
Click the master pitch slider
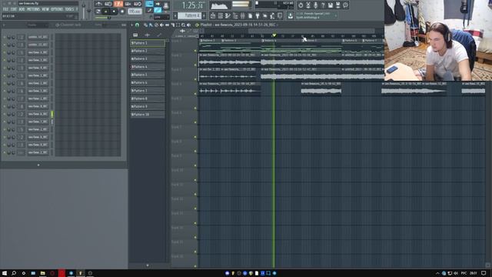(89, 10)
